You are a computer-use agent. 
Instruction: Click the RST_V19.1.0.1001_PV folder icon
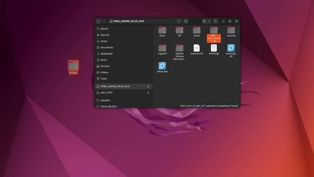[x=214, y=30]
